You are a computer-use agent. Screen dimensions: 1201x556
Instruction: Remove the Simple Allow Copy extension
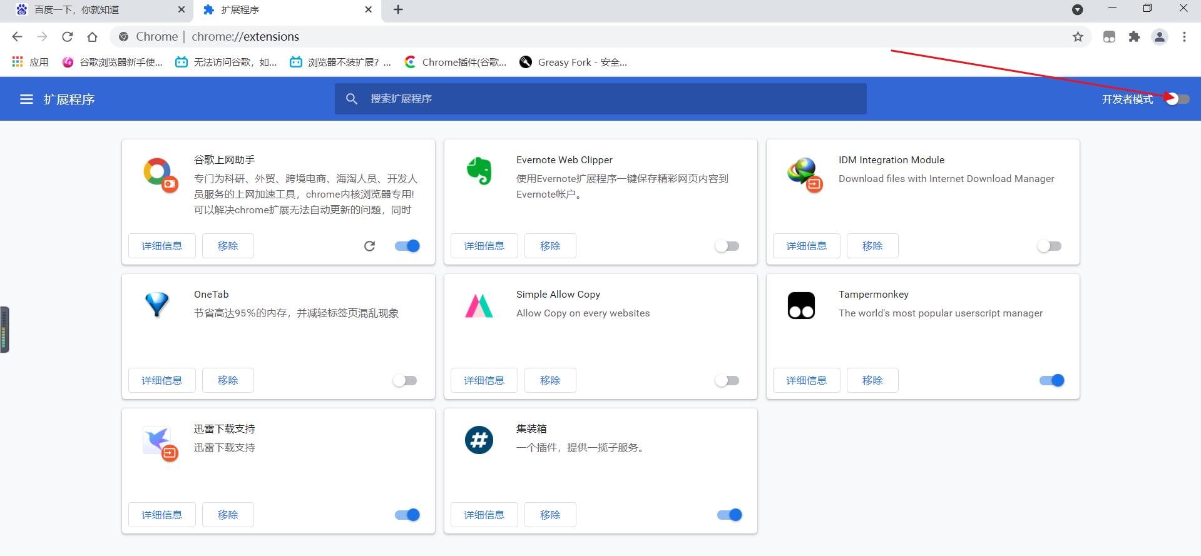tap(550, 380)
